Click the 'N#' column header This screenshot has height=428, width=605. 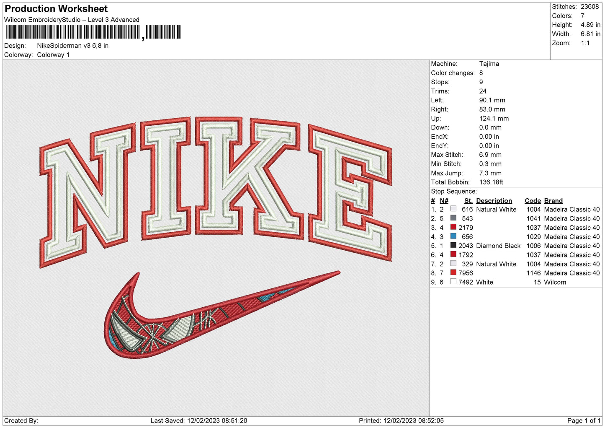point(444,201)
